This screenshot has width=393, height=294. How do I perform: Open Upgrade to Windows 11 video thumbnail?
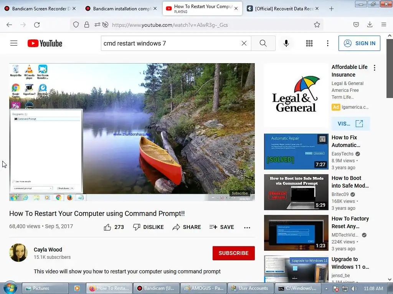coord(296,269)
